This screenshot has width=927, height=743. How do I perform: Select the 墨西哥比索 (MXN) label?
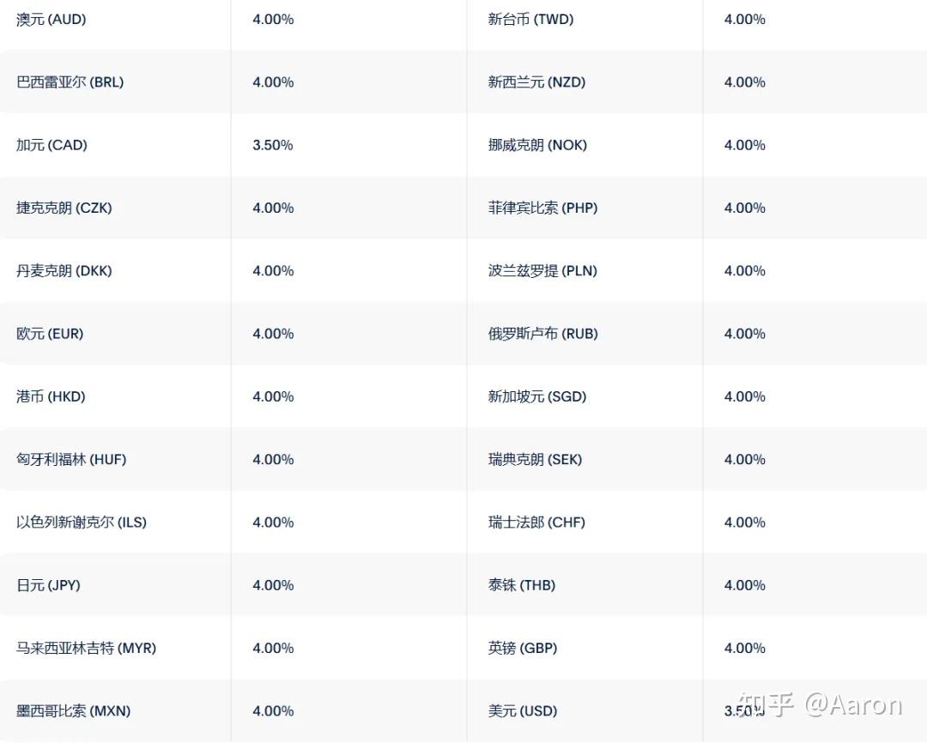tap(73, 710)
